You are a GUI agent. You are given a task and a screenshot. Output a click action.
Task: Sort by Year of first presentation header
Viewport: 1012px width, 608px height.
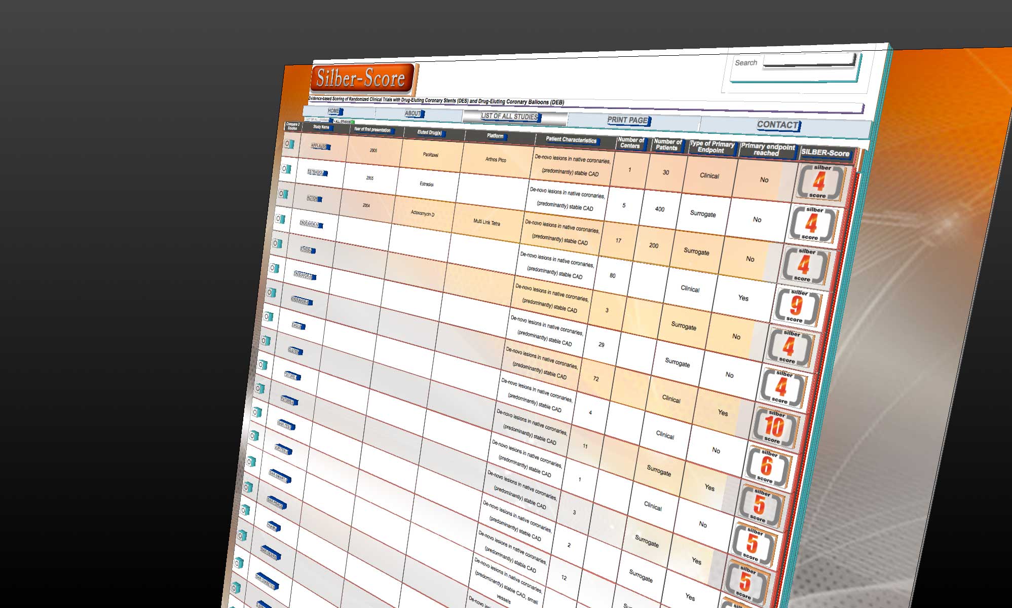(373, 130)
